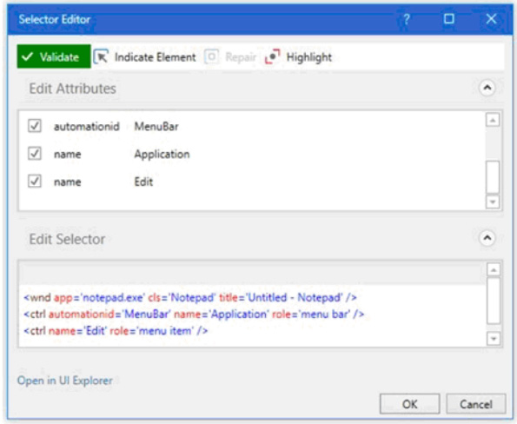Click attributes list scroll up arrow
The image size is (517, 424).
493,120
